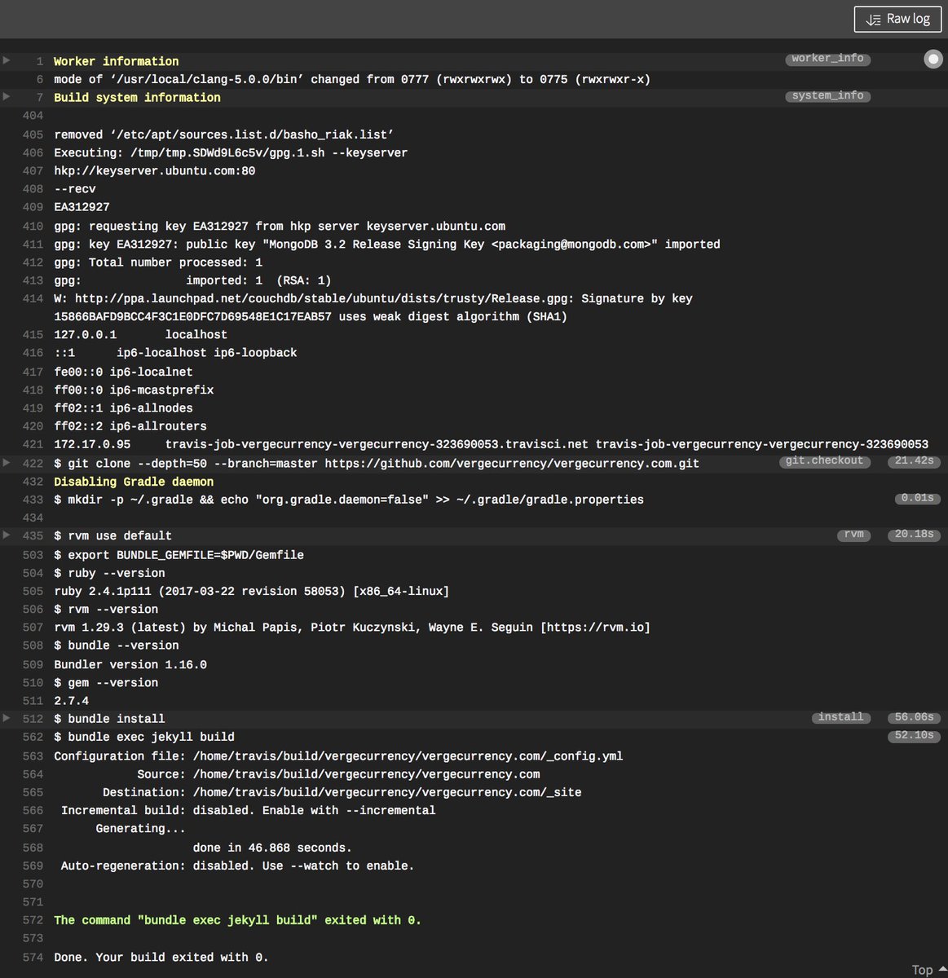The height and width of the screenshot is (978, 948).
Task: Expand the git clone fold arrow
Action: pyautogui.click(x=7, y=462)
